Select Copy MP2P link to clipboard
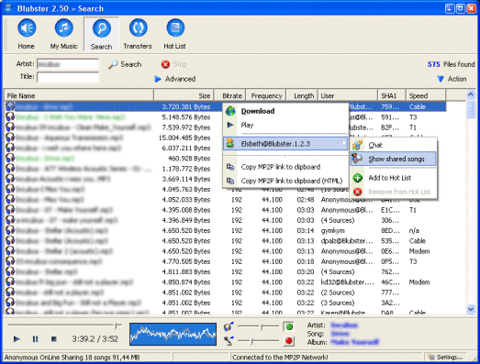This screenshot has width=480, height=364. [x=285, y=167]
